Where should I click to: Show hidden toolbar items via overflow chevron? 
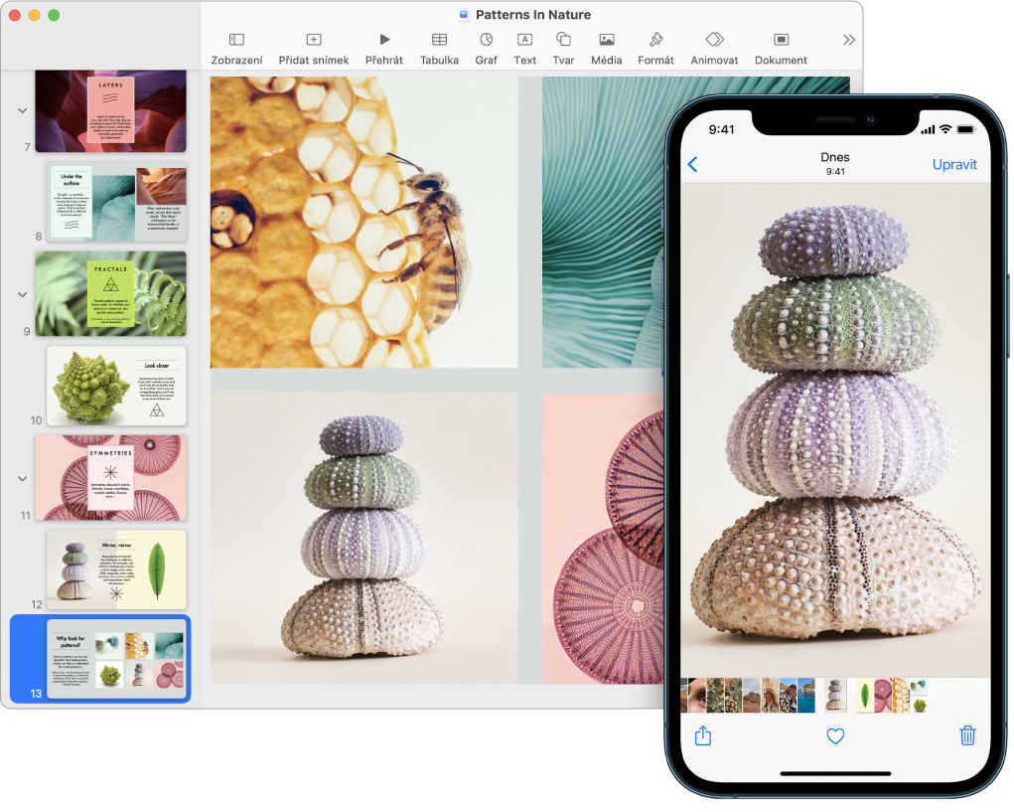(849, 40)
